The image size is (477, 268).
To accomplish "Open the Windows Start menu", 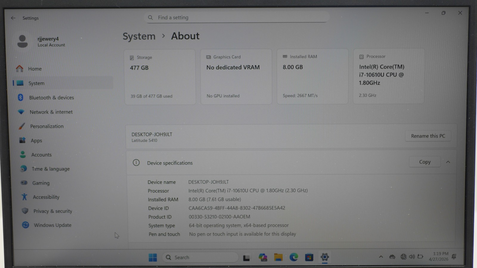I will pyautogui.click(x=153, y=257).
